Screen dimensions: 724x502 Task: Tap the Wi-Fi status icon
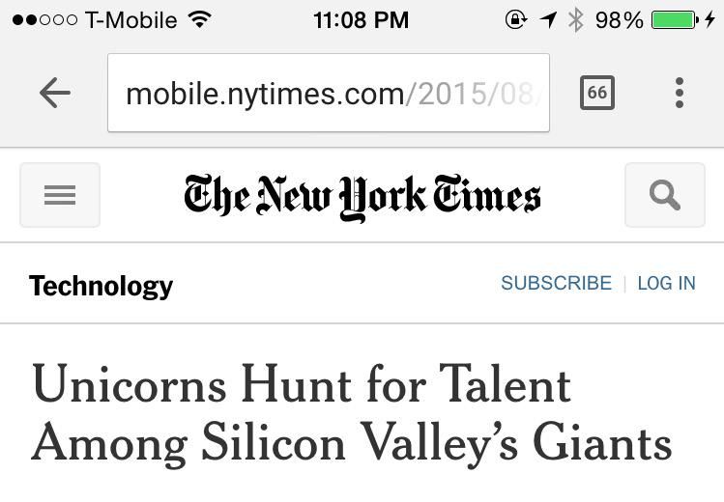[x=201, y=19]
